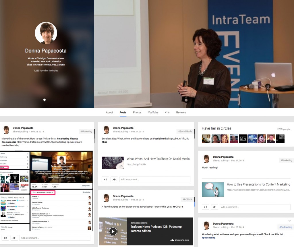Open the Twitter profile screenshot image
Viewport: 294px width, 247px height.
(x=46, y=191)
